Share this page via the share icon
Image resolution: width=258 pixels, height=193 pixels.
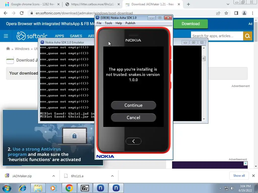pos(218,13)
